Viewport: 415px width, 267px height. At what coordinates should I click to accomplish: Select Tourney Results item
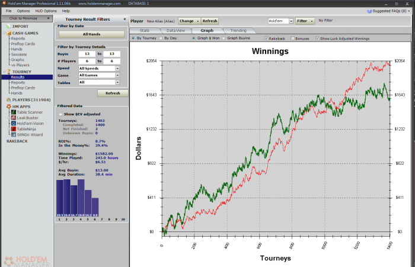coord(27,77)
